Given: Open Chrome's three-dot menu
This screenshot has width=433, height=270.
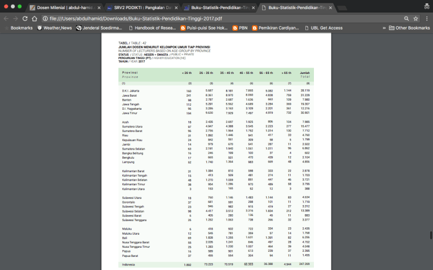Looking at the screenshot, I should [427, 19].
